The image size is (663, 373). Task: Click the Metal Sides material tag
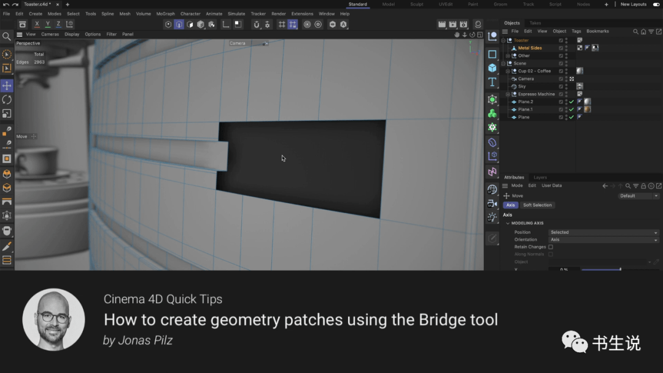tap(595, 48)
